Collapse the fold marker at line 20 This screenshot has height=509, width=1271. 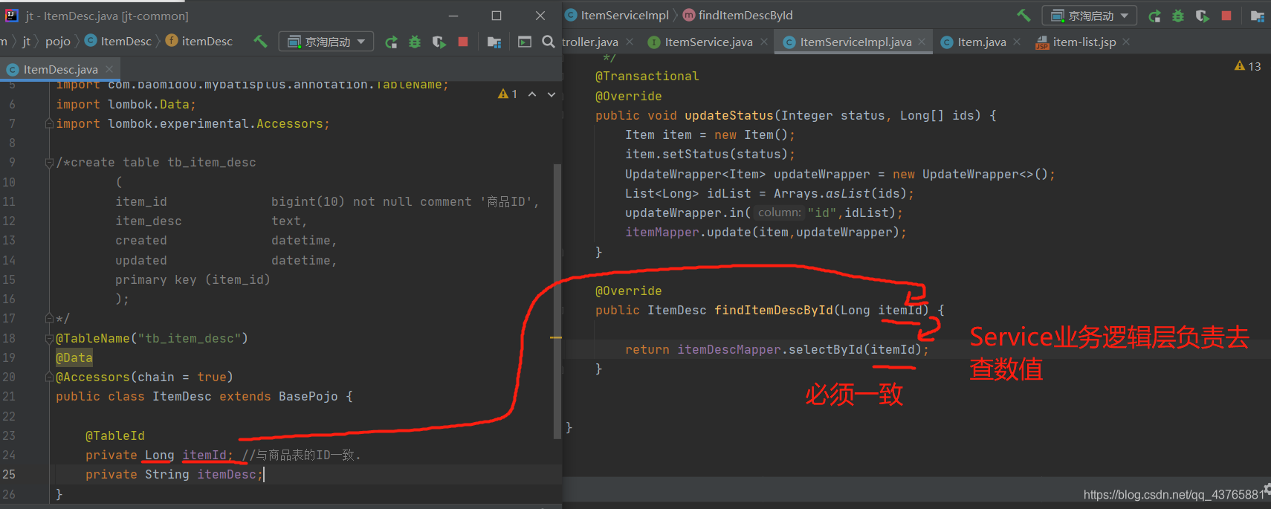point(49,377)
